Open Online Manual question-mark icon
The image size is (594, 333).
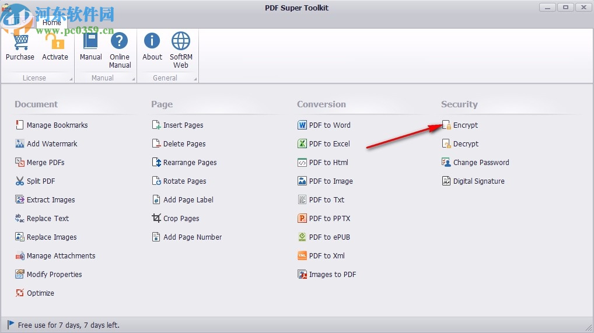click(120, 41)
